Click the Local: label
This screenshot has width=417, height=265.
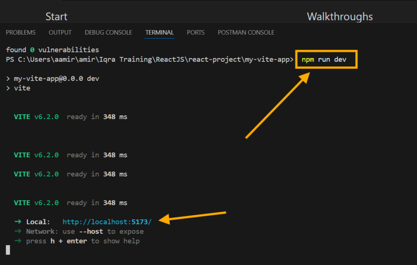(38, 222)
